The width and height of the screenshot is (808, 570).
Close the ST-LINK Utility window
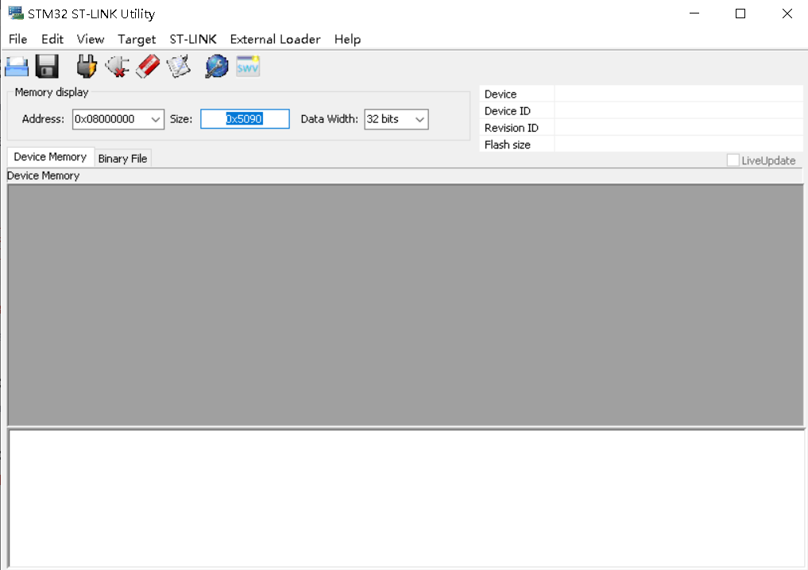(x=787, y=13)
